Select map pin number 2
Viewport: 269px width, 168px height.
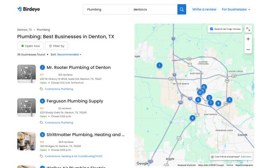click(209, 98)
